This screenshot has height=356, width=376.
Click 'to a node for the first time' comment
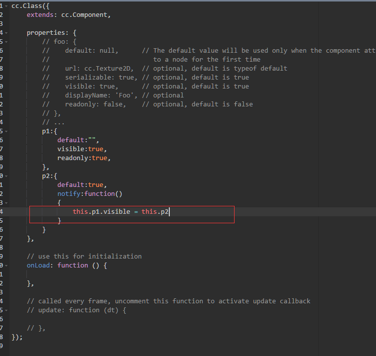pos(207,59)
